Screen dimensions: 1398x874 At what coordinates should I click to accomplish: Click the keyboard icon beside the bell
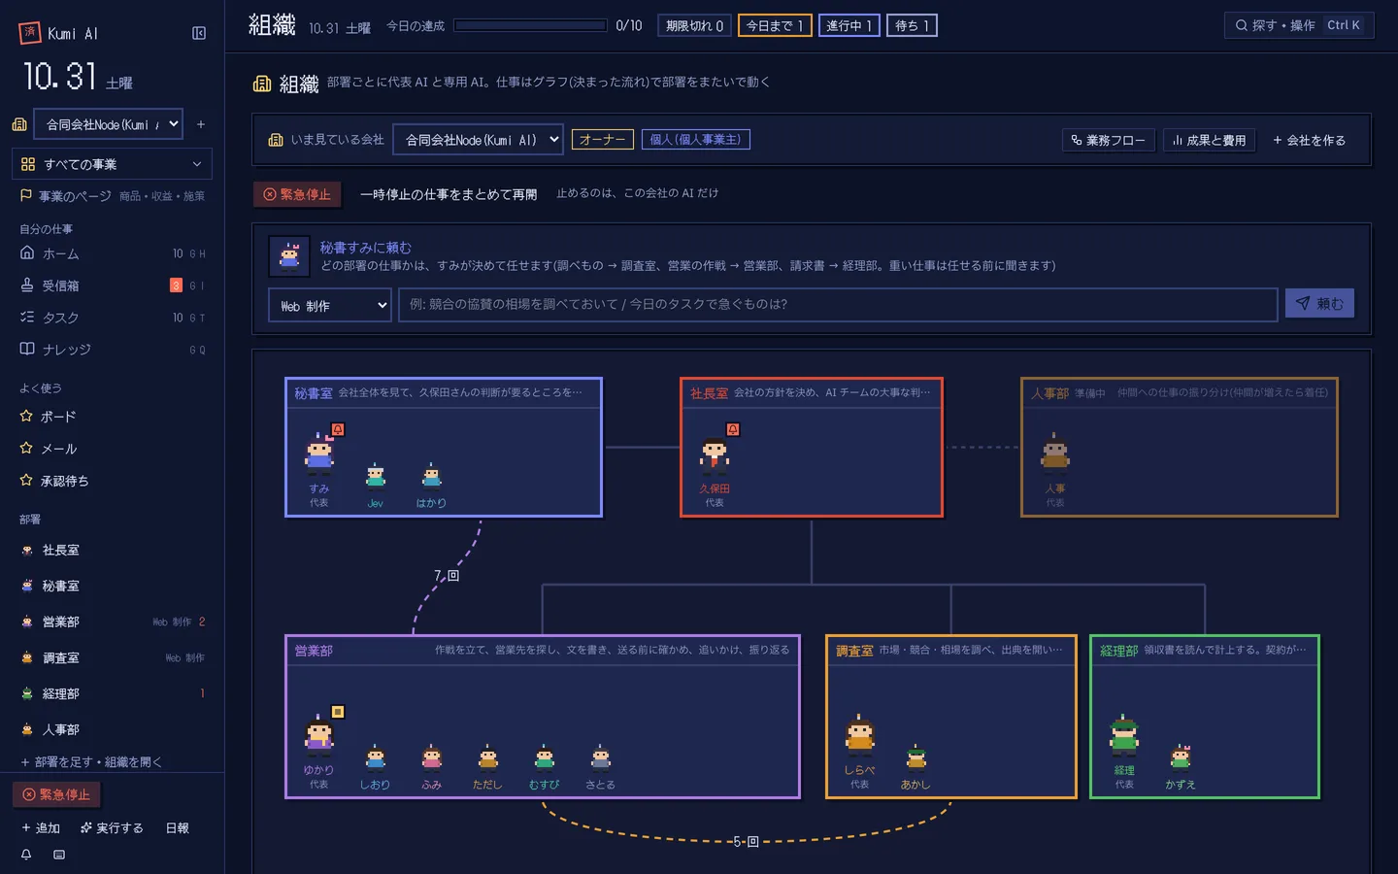coord(59,855)
